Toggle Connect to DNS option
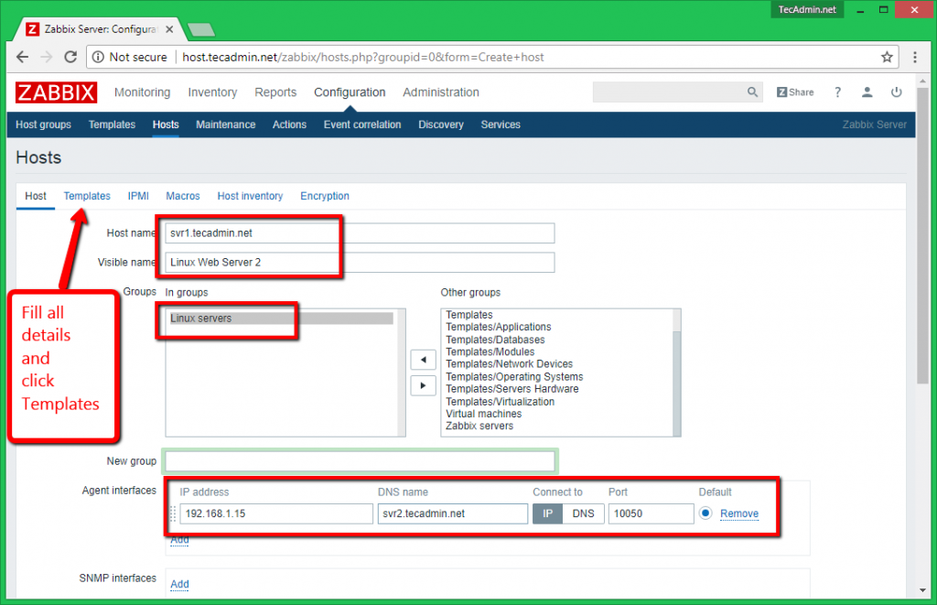 coord(583,513)
